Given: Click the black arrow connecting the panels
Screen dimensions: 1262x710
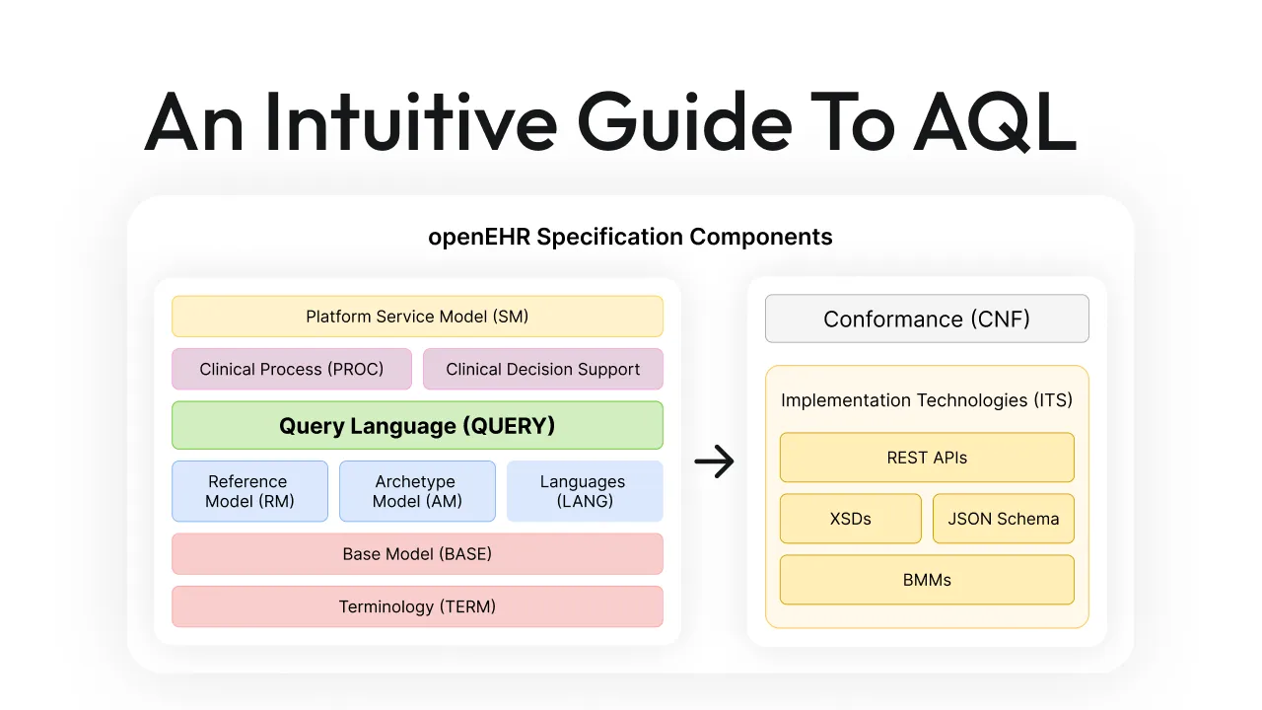Looking at the screenshot, I should pos(715,461).
